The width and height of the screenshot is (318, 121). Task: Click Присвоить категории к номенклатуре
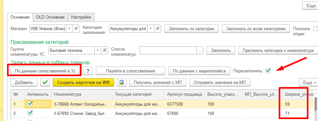point(278,50)
